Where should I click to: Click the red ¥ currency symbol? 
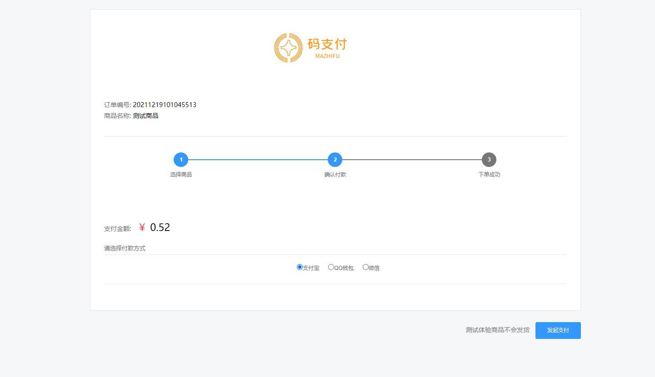tap(142, 227)
